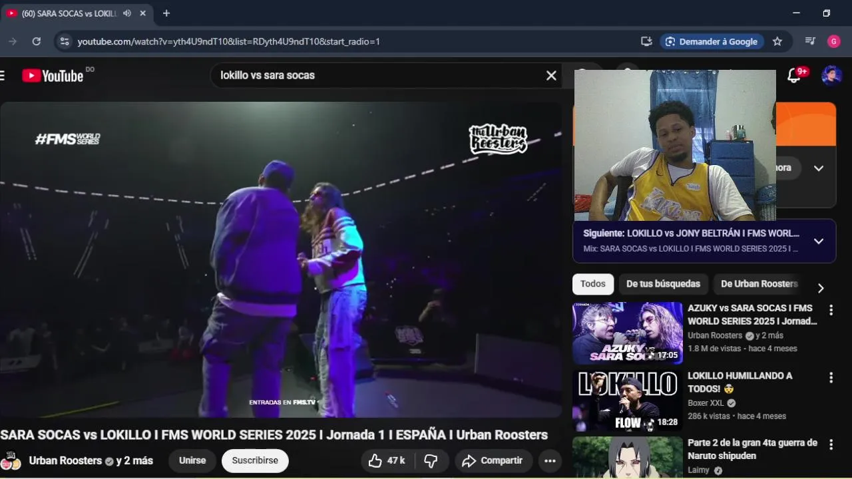Clear the search box with X
Image resolution: width=852 pixels, height=479 pixels.
point(551,75)
